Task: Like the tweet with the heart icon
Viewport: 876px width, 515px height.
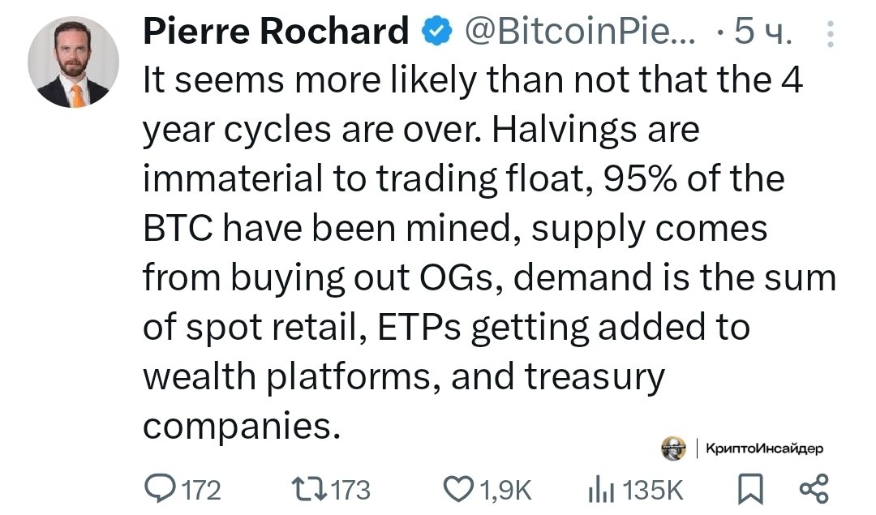Action: point(458,489)
